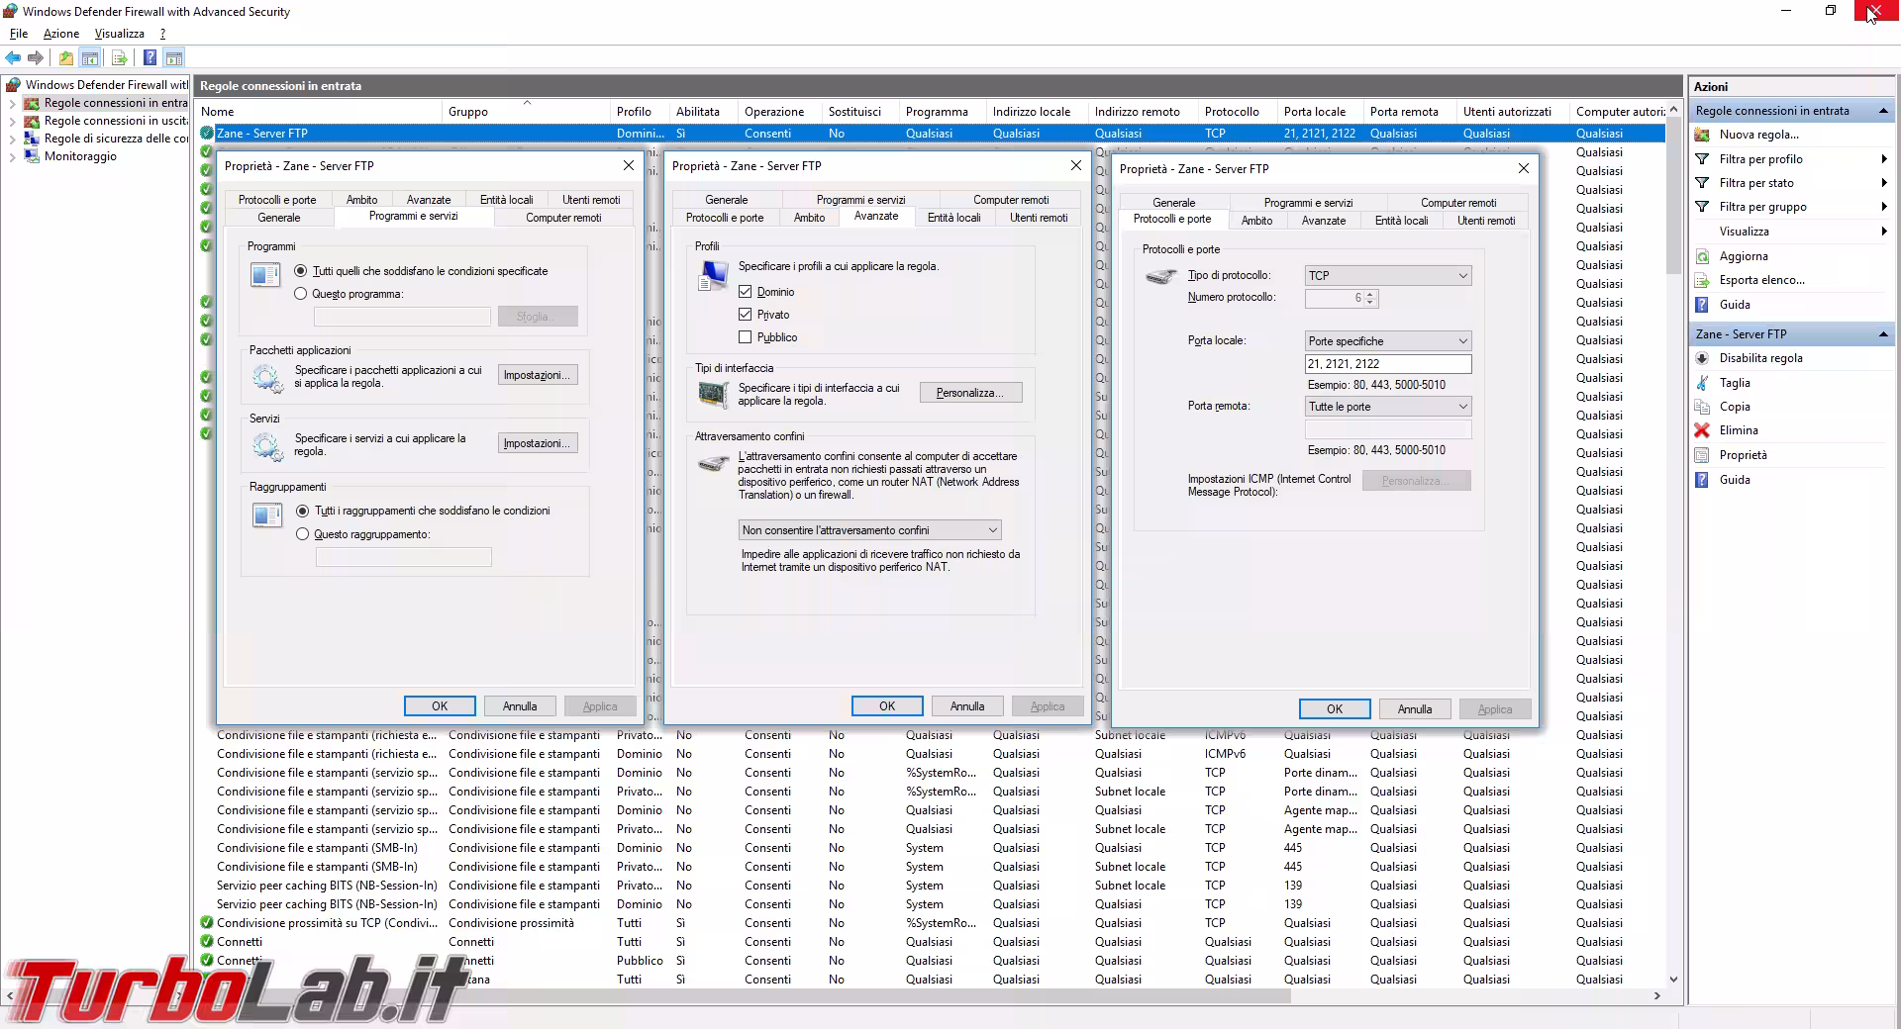
Task: Click the red Elimina delete icon
Action: [x=1702, y=430]
